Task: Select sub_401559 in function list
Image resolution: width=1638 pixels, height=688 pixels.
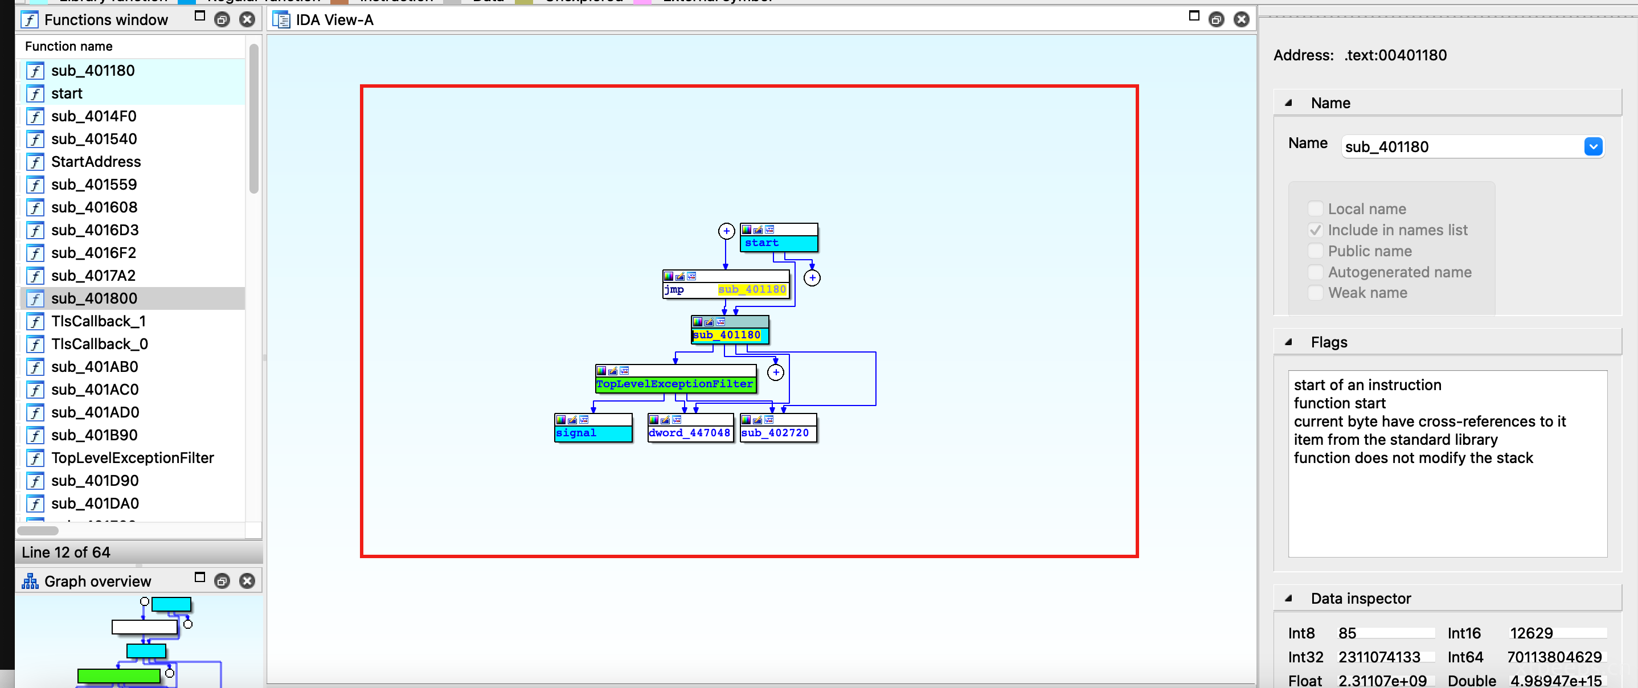Action: pyautogui.click(x=132, y=185)
